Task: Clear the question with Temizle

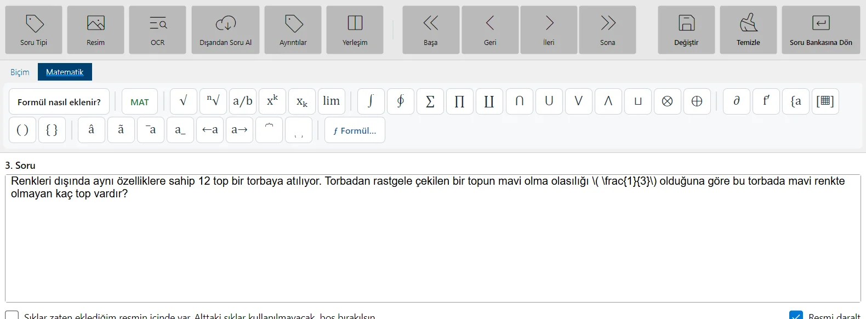Action: click(748, 30)
